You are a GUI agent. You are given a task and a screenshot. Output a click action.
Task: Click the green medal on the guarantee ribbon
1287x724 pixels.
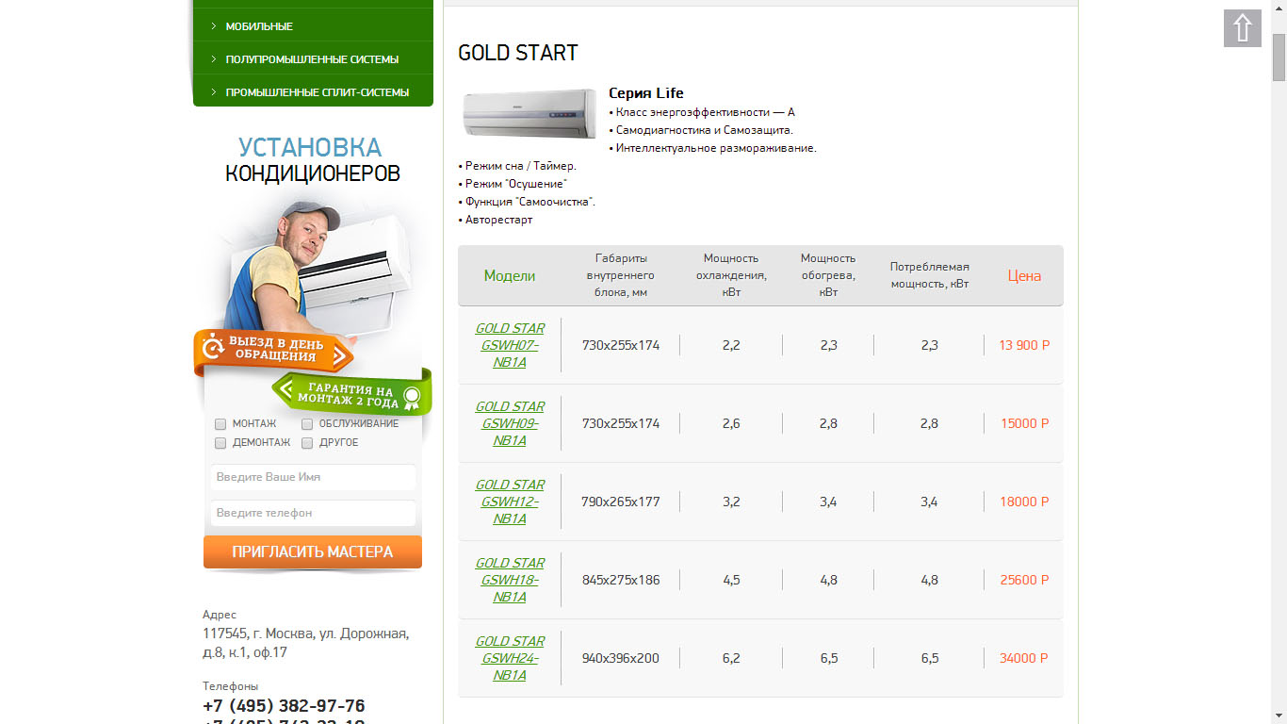411,397
